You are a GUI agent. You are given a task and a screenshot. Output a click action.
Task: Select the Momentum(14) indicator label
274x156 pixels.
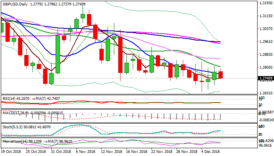tap(15, 140)
